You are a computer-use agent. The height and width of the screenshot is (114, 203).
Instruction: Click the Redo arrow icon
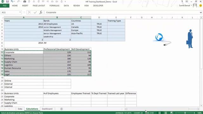(18, 2)
